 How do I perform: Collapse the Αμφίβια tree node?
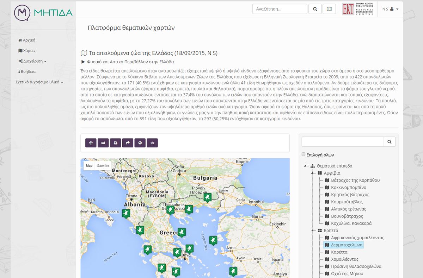pos(312,173)
